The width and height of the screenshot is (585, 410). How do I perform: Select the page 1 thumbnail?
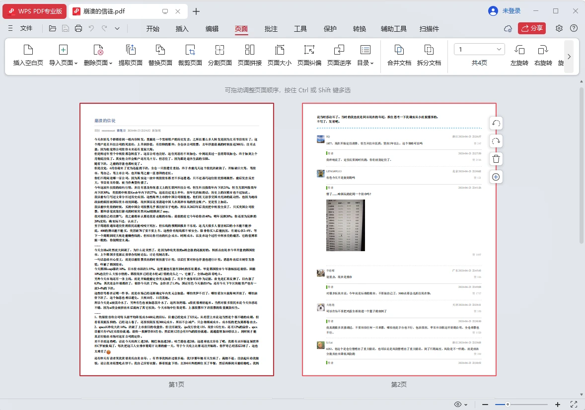pyautogui.click(x=177, y=240)
